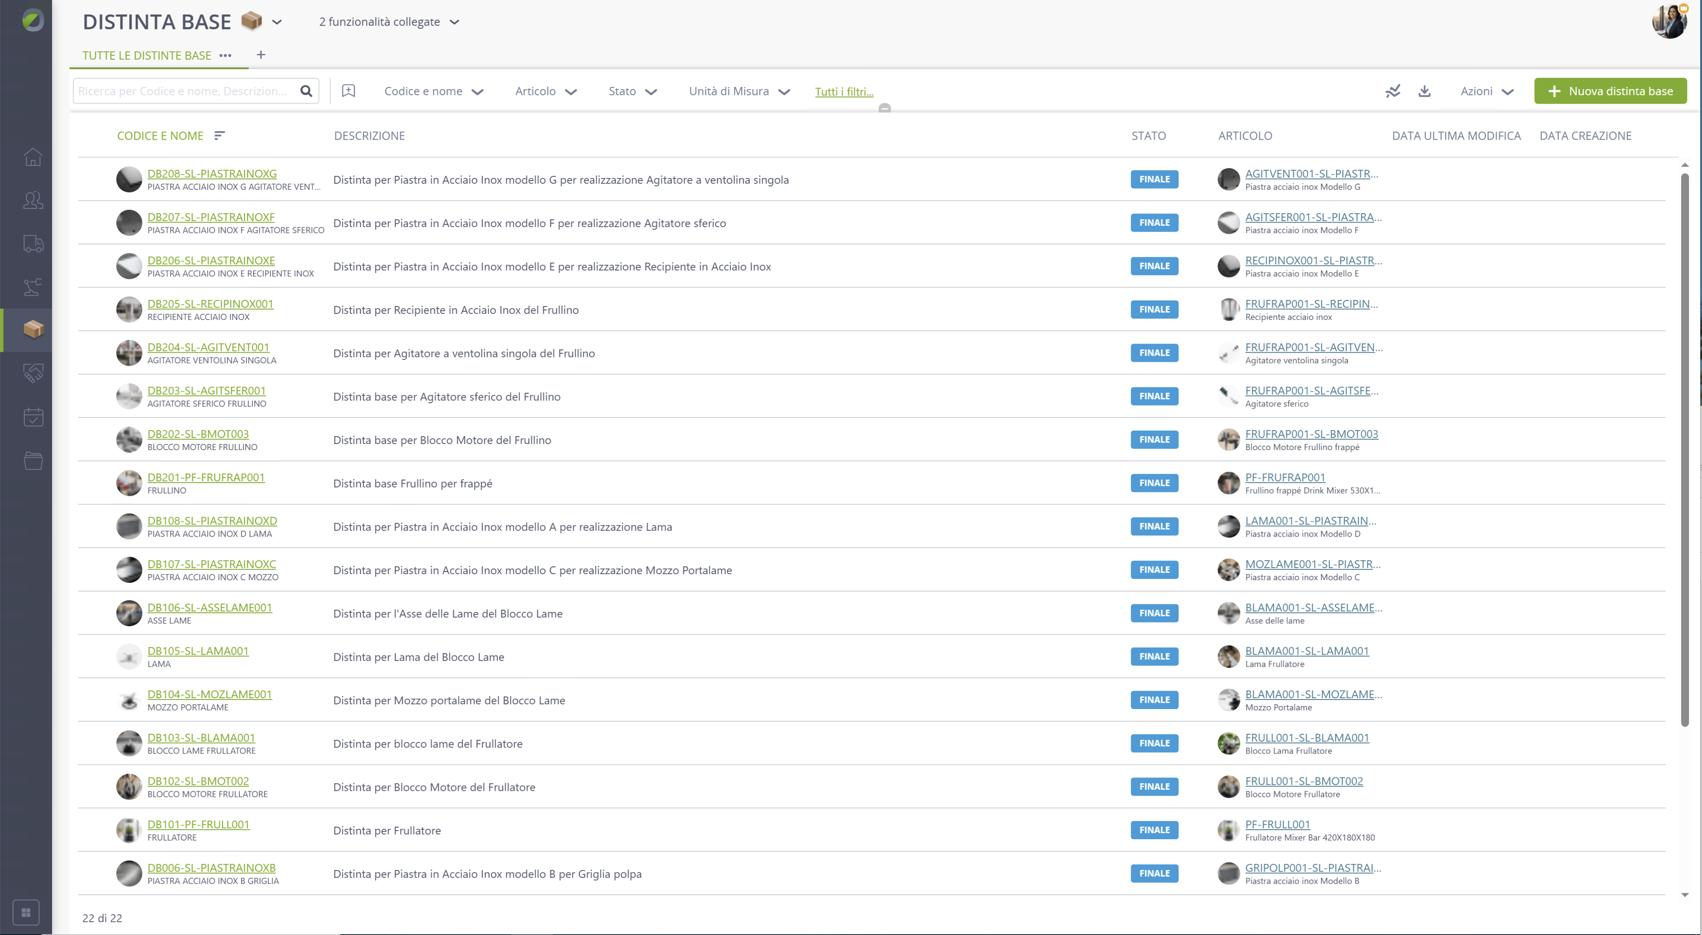Open the delivery truck icon in sidebar

coord(33,244)
